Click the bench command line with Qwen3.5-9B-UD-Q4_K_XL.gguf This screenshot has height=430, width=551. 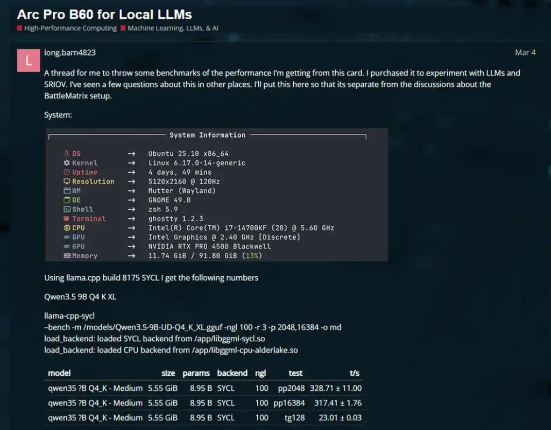coord(193,327)
